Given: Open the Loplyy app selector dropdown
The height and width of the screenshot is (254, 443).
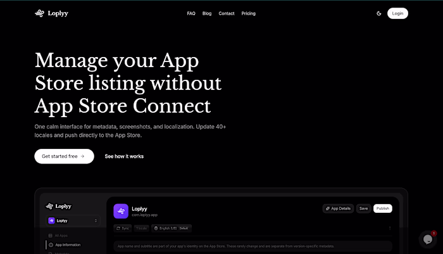Looking at the screenshot, I should point(73,220).
